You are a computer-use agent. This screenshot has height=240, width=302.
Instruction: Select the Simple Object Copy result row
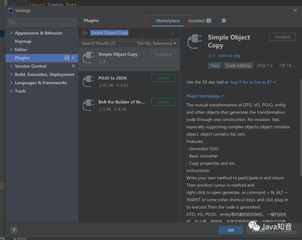(x=129, y=59)
